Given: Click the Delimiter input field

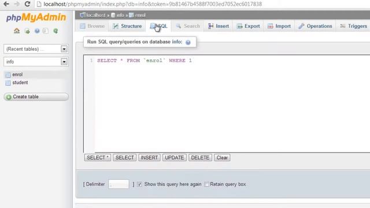Looking at the screenshot, I should (119, 184).
